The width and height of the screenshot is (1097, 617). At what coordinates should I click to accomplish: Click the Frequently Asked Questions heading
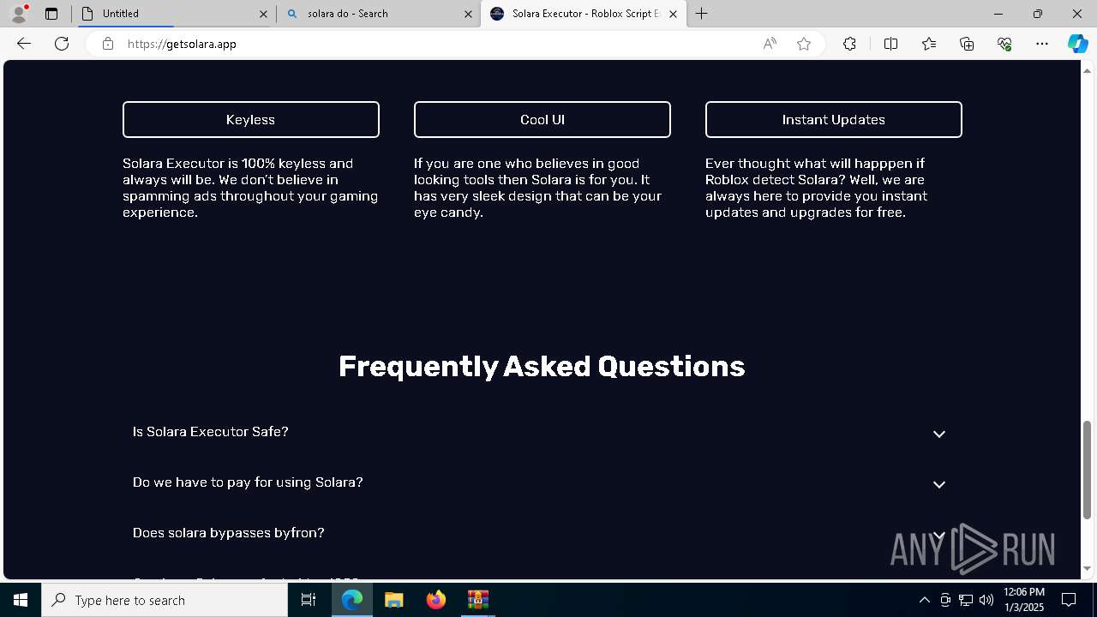coord(542,367)
